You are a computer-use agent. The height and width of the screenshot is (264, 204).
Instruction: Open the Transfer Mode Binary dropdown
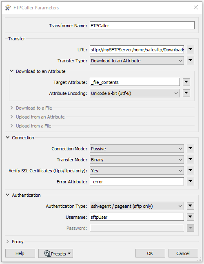click(x=137, y=160)
